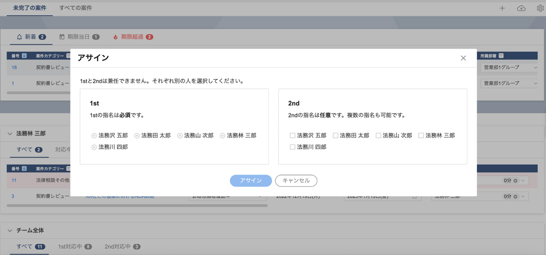The image size is (546, 255).
Task: Open the 新着 tab with bell icon
Action: [31, 37]
